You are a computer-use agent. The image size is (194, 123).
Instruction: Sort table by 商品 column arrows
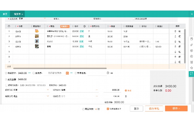coord(47,26)
